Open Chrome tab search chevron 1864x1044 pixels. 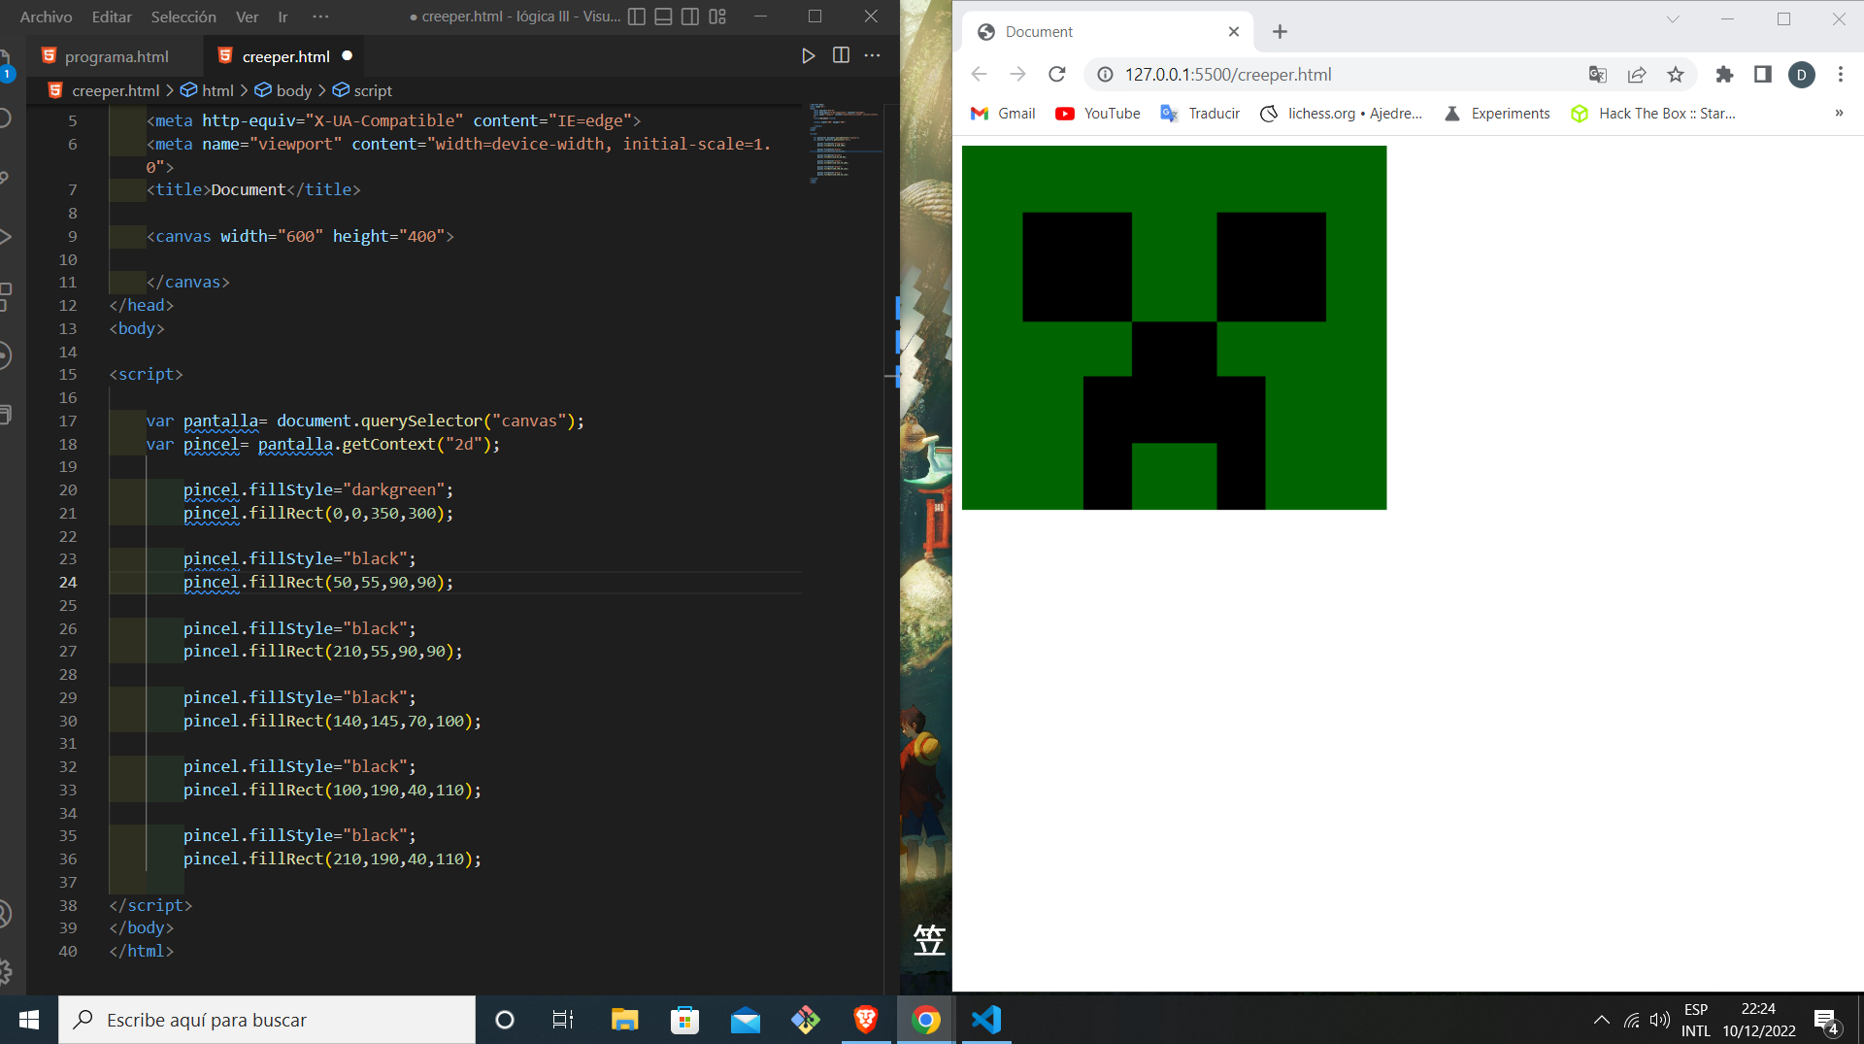tap(1673, 18)
